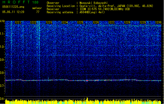Select the version number 1.0.0
This screenshot has height=104, width=164.
pyautogui.click(x=35, y=2)
